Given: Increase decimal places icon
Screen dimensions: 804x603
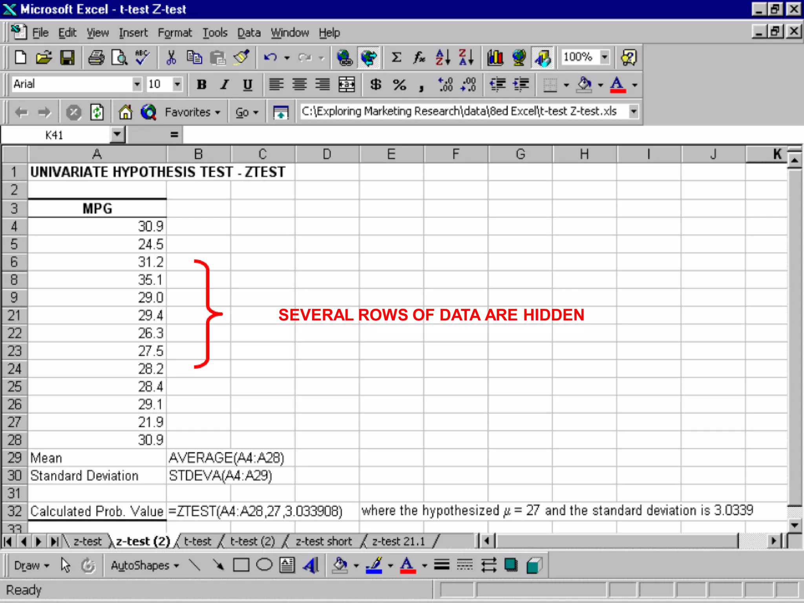Looking at the screenshot, I should (446, 84).
